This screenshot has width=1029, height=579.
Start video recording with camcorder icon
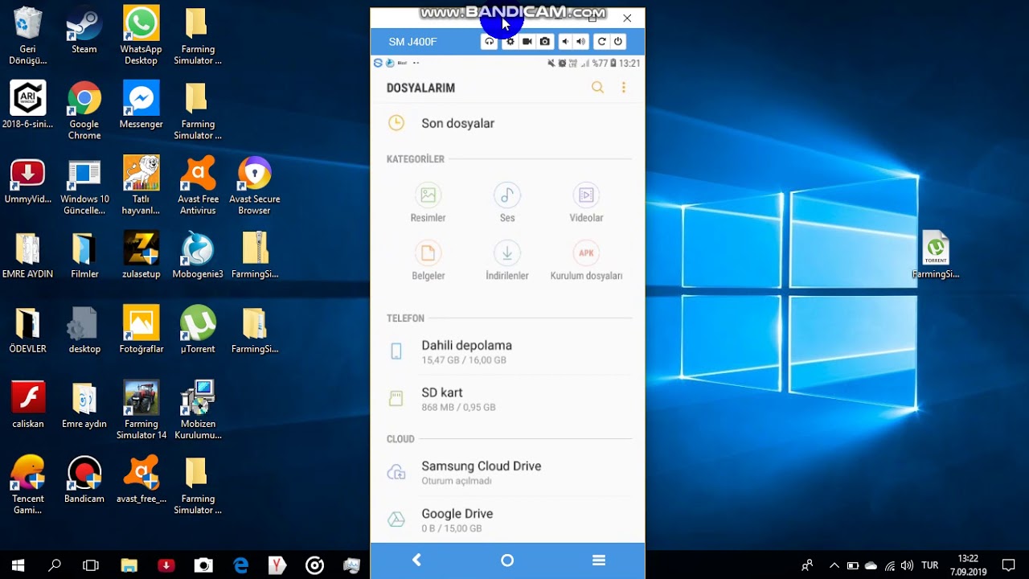point(527,42)
